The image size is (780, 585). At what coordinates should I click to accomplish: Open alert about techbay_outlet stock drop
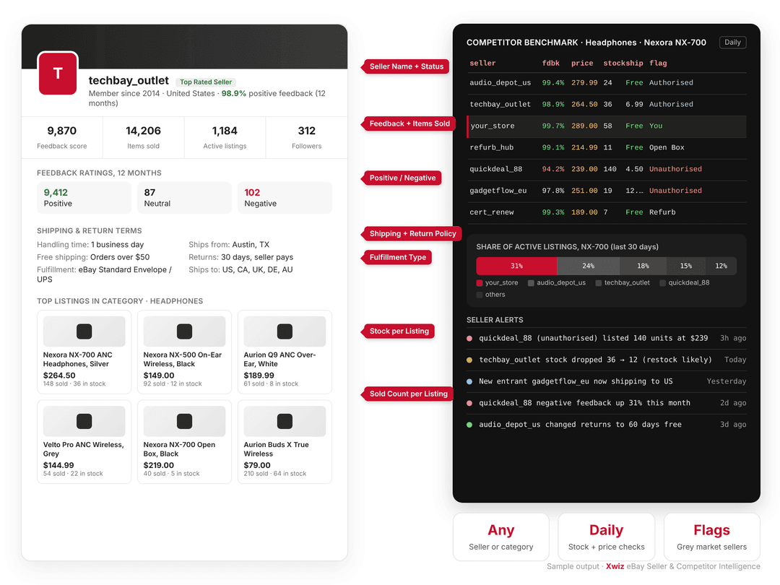click(x=607, y=360)
